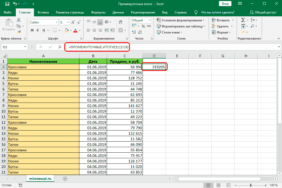
Task: Add new sheet with plus button
Action: pos(65,179)
